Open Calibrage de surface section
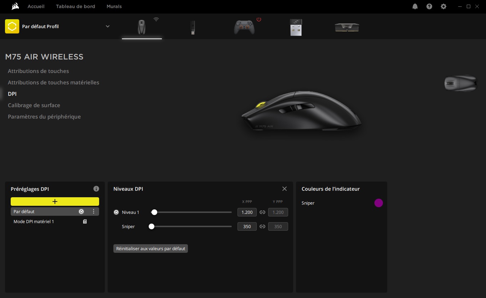Viewport: 486px width, 298px height. coord(34,105)
